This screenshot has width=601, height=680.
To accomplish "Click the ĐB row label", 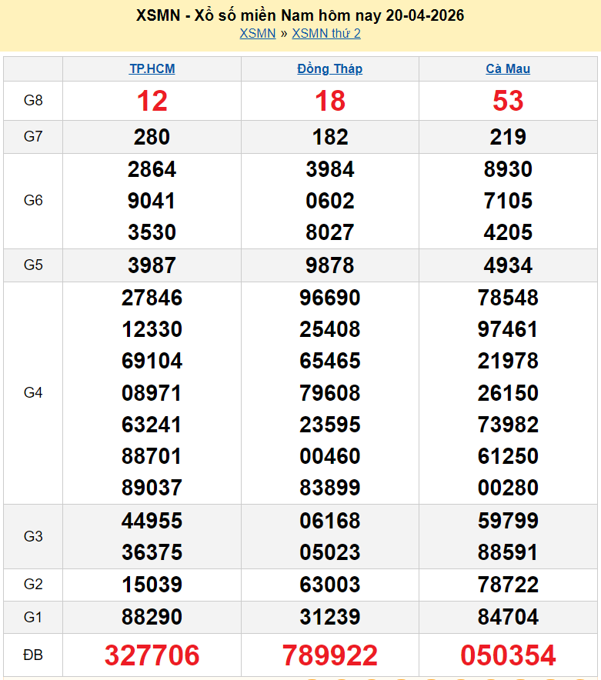I will (33, 655).
